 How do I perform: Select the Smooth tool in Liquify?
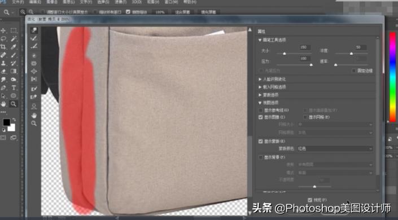click(34, 46)
